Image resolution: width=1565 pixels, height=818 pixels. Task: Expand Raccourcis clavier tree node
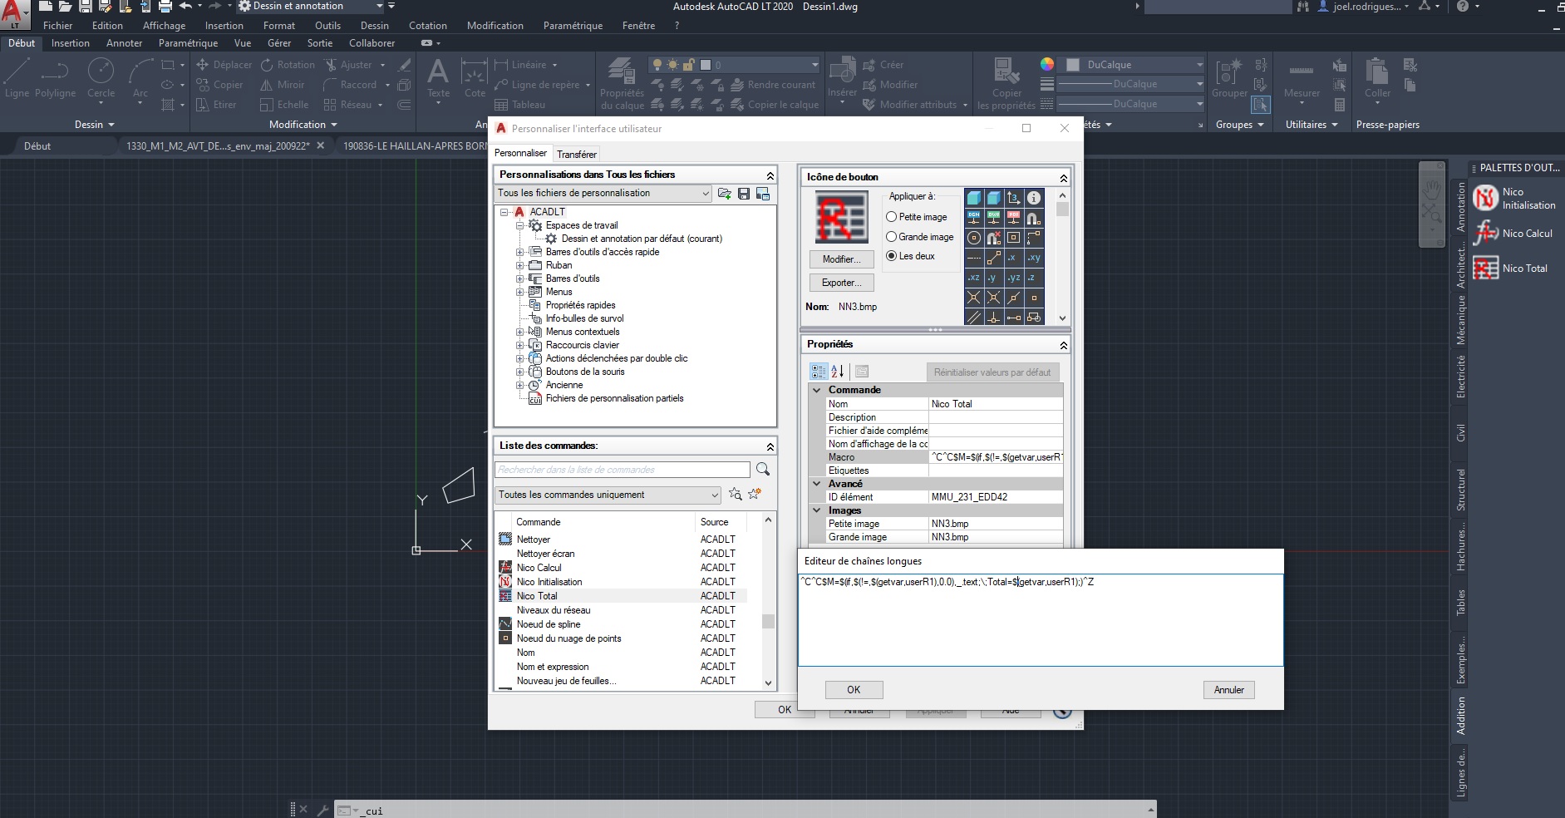pos(520,345)
